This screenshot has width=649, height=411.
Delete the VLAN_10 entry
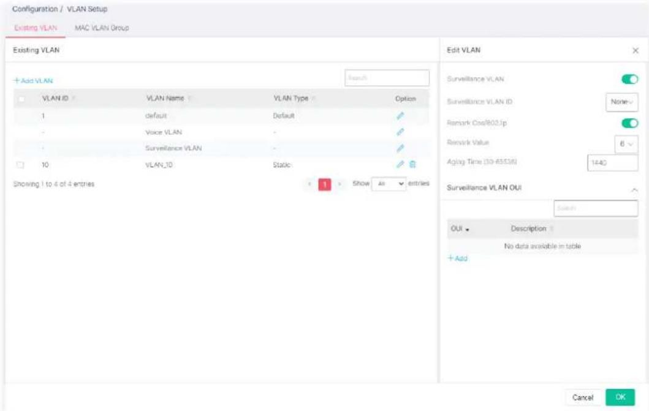tap(412, 164)
